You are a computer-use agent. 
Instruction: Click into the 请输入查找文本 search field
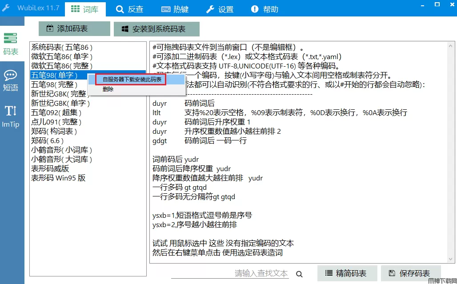[x=230, y=273]
